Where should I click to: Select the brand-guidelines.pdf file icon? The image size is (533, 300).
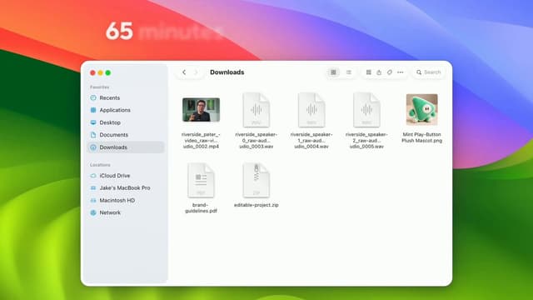[201, 180]
